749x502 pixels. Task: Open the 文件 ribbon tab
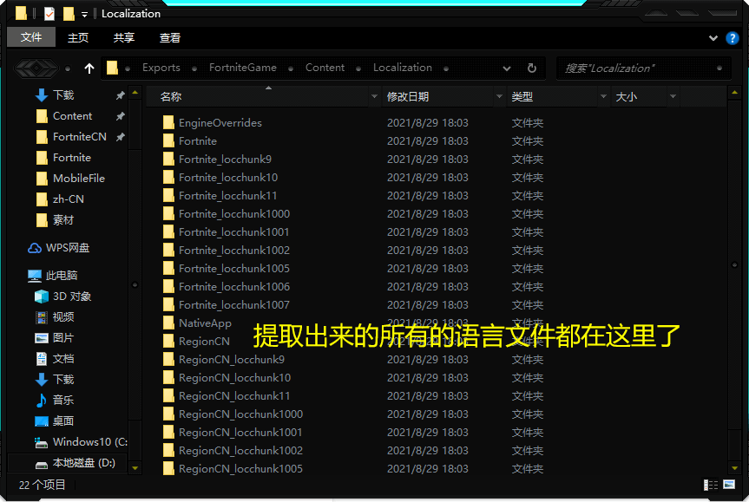(x=31, y=37)
